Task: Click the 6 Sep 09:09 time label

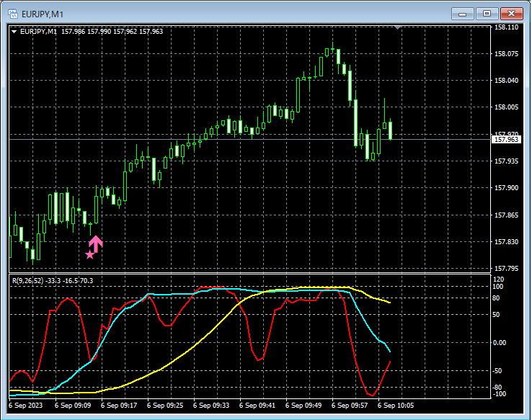Action: [73, 406]
